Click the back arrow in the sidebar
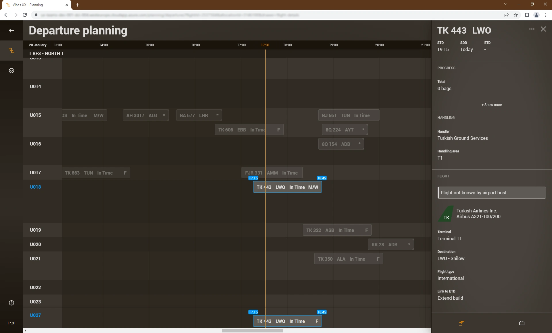552x333 pixels. click(x=11, y=30)
